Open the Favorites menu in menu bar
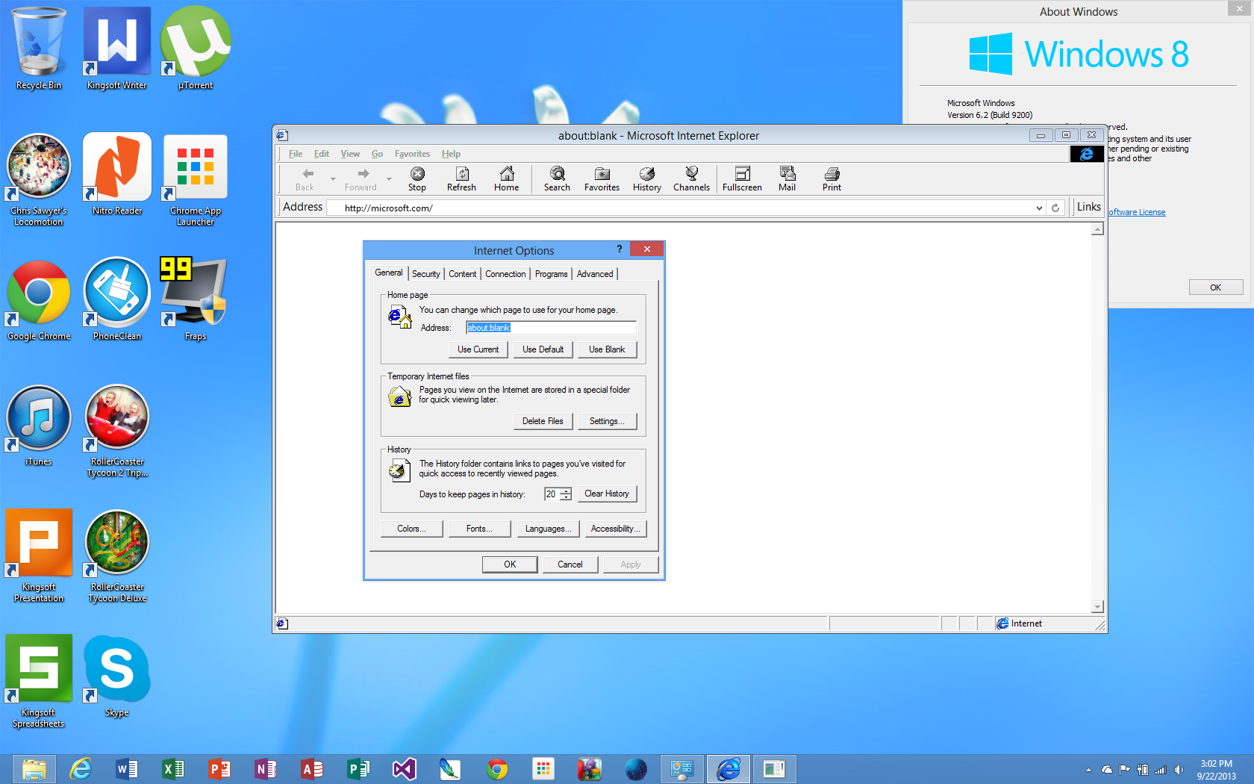Image resolution: width=1254 pixels, height=784 pixels. (x=412, y=154)
